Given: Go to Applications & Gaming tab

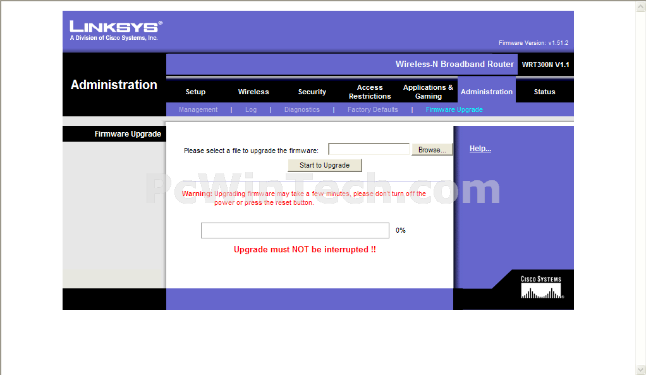Looking at the screenshot, I should (428, 92).
